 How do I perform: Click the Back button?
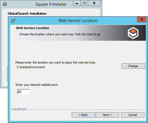[83, 115]
